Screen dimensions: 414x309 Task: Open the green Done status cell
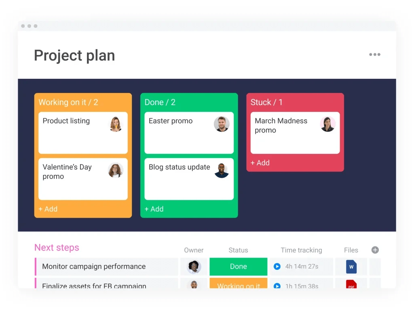click(238, 267)
